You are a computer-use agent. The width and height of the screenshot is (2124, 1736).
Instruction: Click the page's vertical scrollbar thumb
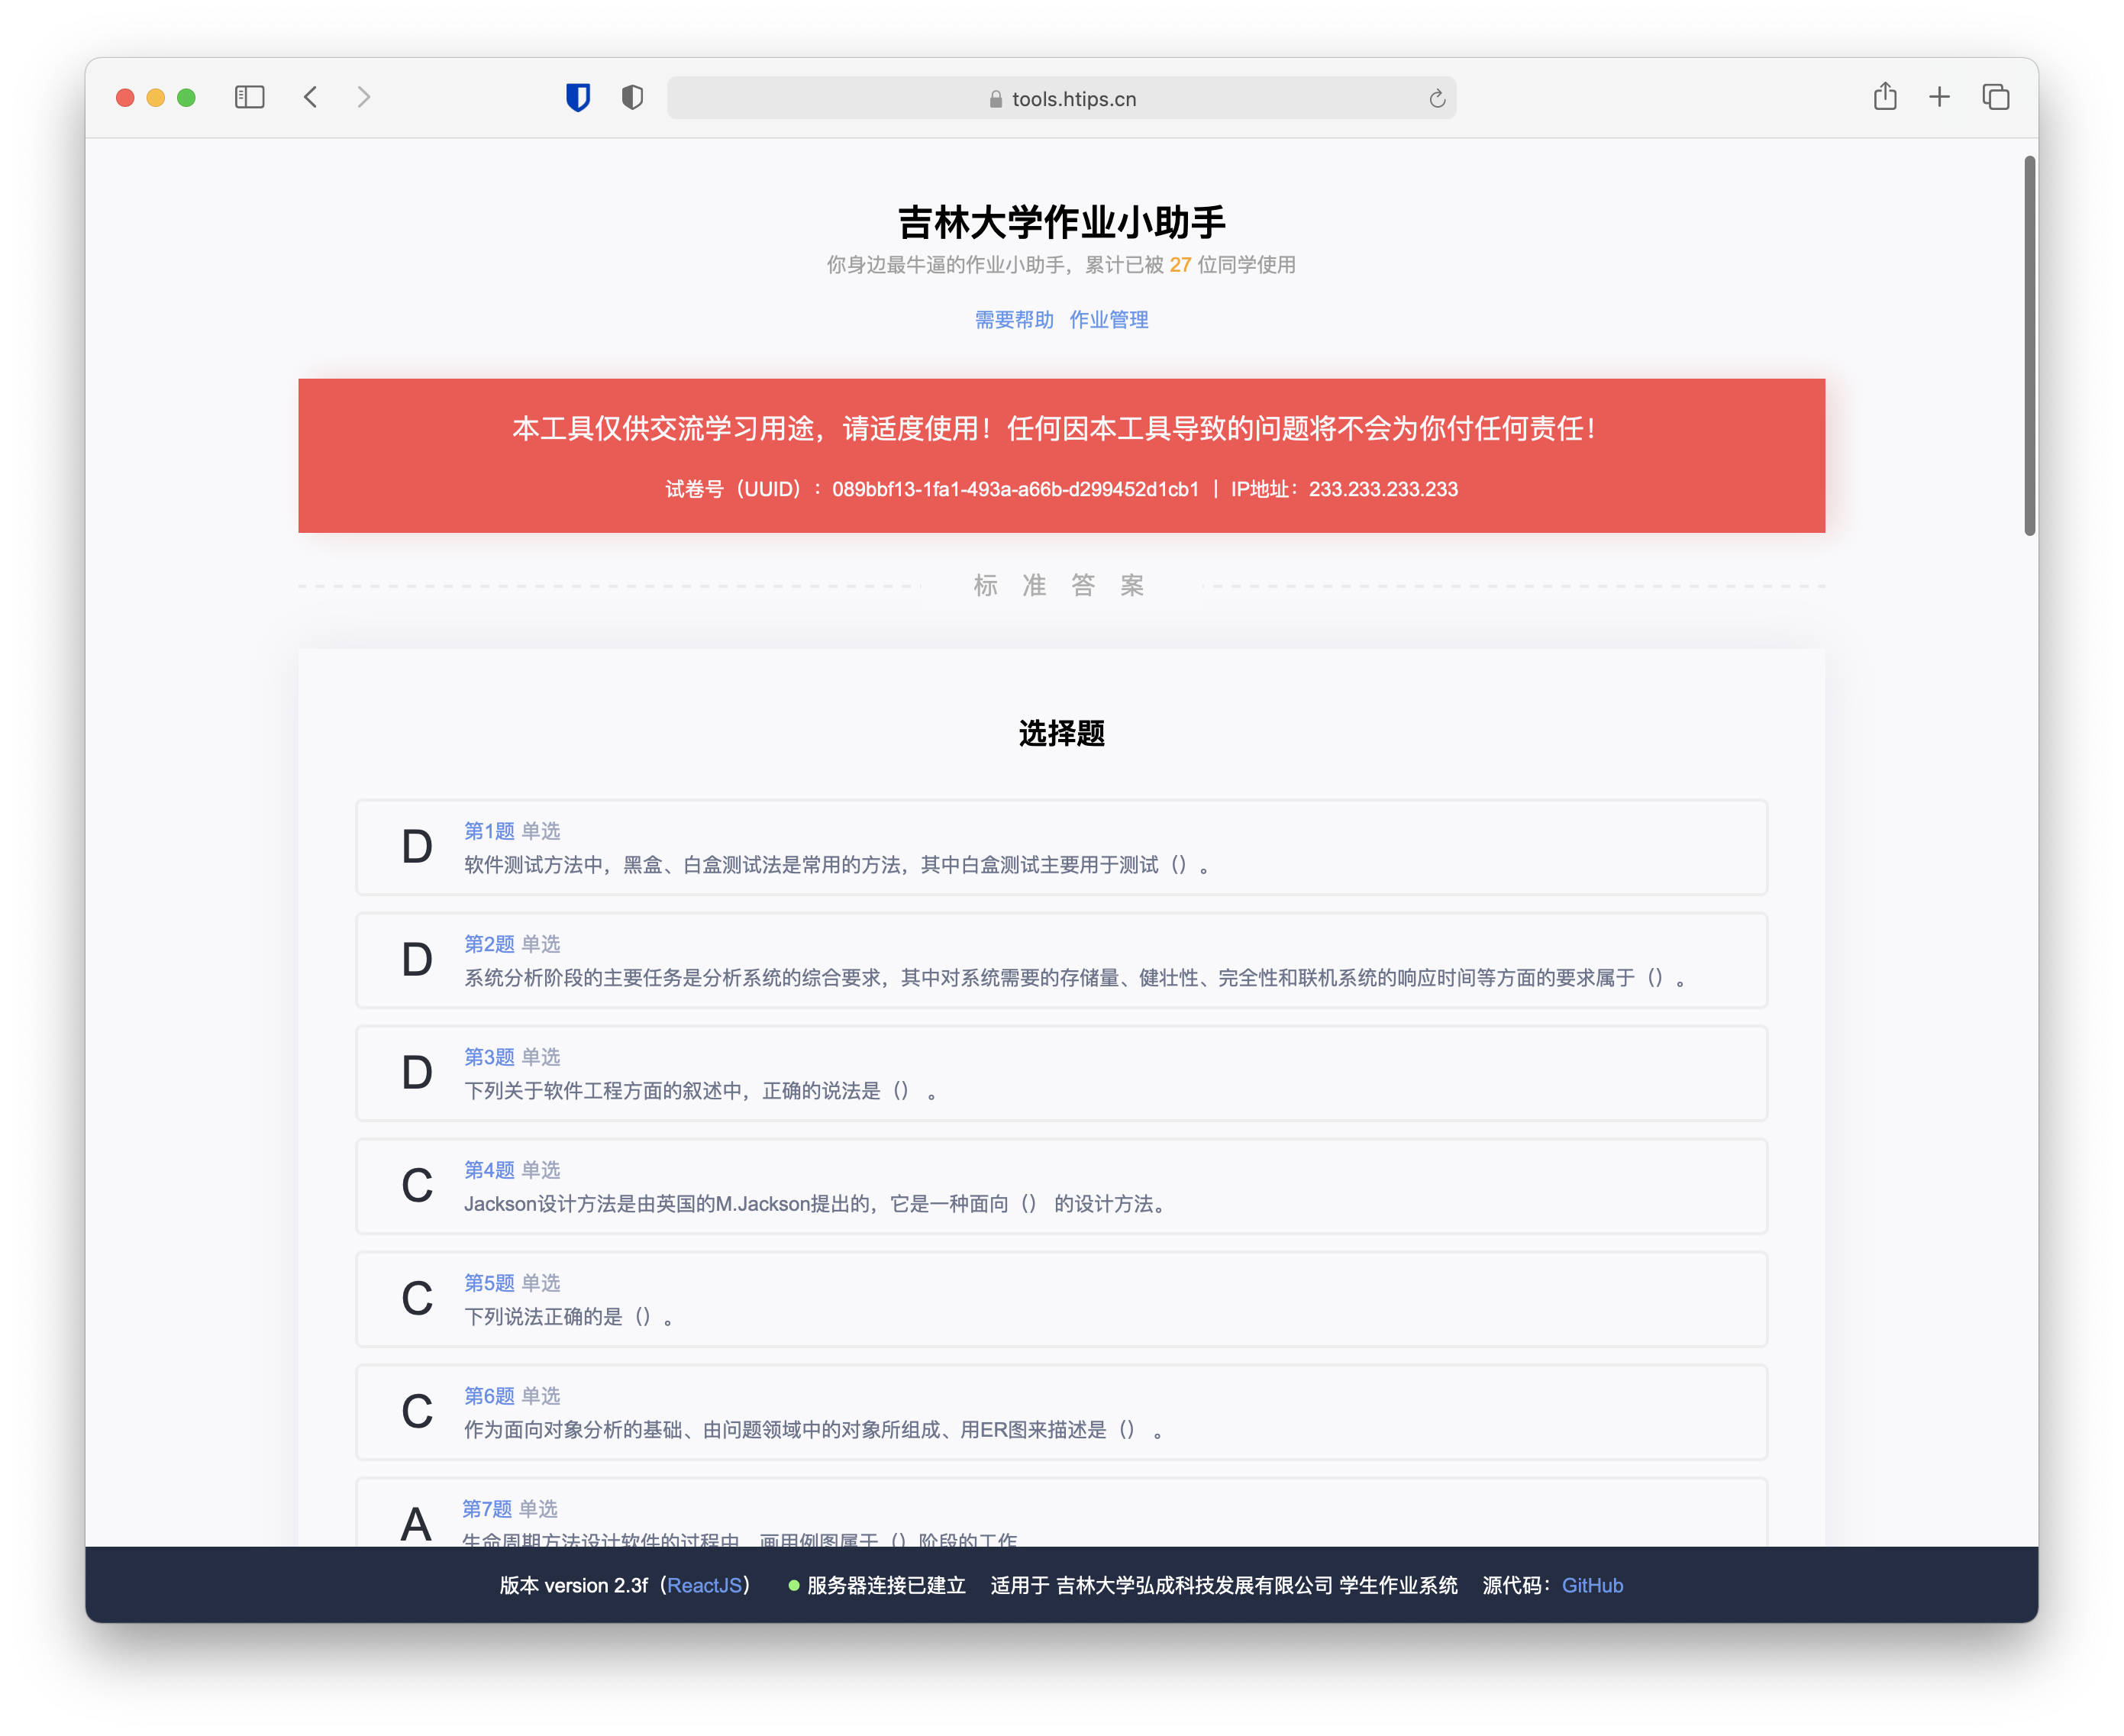click(x=2029, y=345)
